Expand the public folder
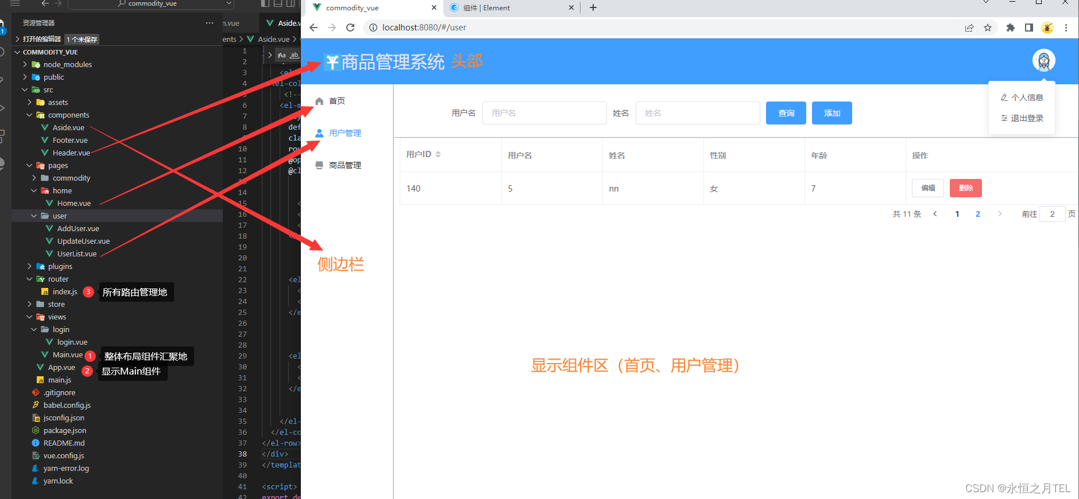This screenshot has height=499, width=1079. point(25,77)
